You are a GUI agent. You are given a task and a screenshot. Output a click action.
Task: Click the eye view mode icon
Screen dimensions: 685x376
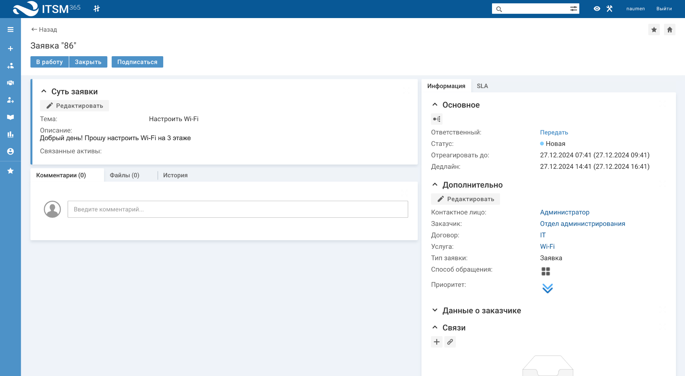(597, 9)
